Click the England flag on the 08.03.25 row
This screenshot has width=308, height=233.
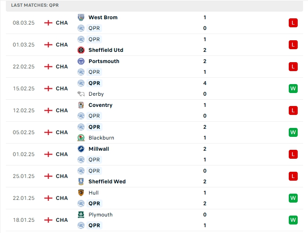tap(48, 23)
